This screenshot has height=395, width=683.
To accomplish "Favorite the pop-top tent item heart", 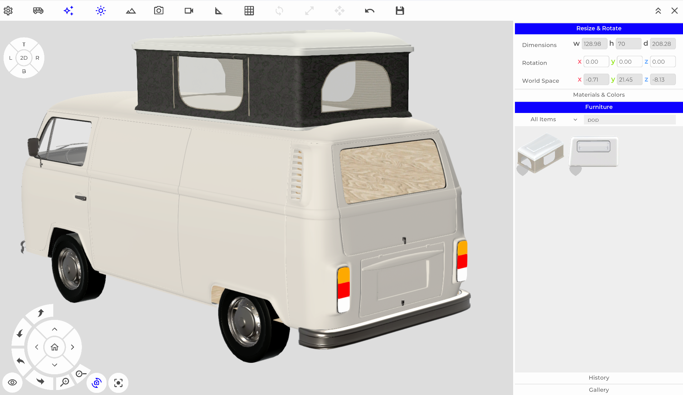I will [522, 171].
